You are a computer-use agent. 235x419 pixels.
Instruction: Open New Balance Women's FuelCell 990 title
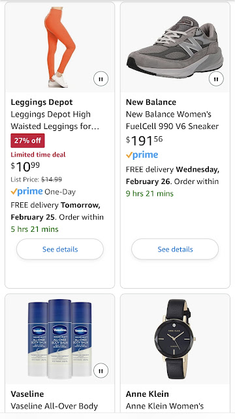click(x=172, y=120)
